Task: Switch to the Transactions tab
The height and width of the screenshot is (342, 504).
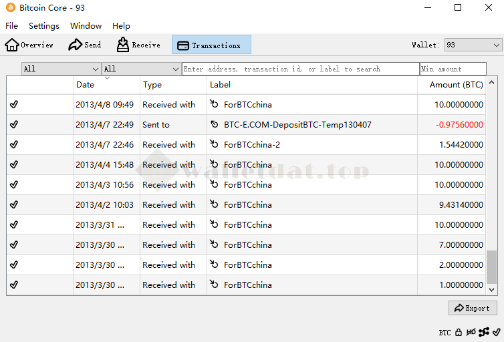Action: [x=211, y=45]
